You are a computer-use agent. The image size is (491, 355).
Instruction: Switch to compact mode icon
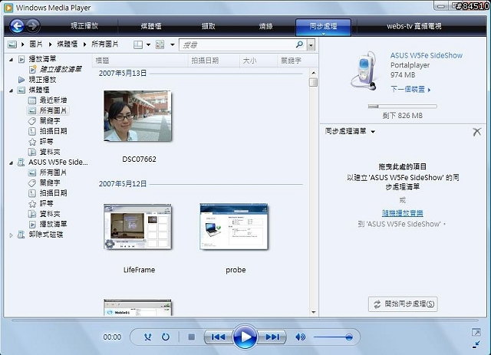[x=476, y=345]
